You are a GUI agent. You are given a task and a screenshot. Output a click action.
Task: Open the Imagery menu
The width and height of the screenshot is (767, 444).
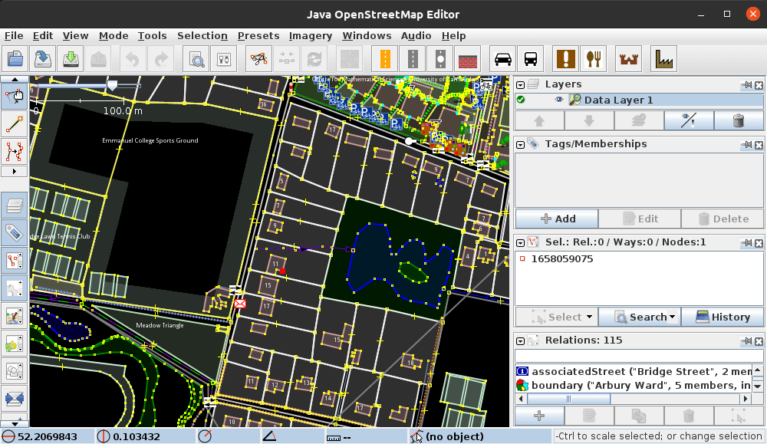pos(310,36)
